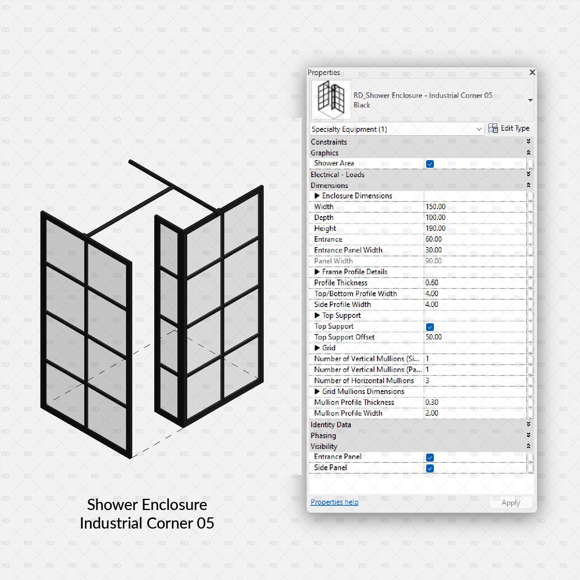This screenshot has width=580, height=580.
Task: Expand the Grid parameter group
Action: click(x=317, y=348)
